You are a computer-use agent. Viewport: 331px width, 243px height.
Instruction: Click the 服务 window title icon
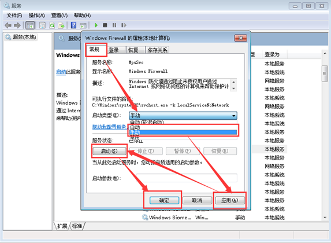[7, 6]
